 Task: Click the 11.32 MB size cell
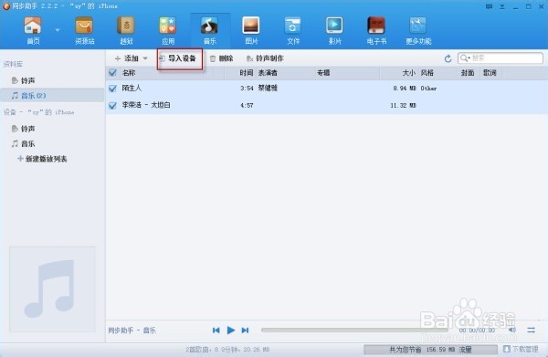(x=403, y=106)
